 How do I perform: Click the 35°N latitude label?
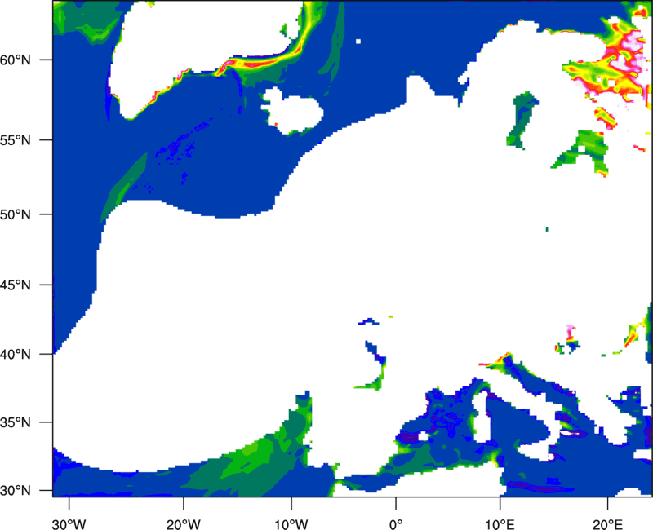coord(16,422)
